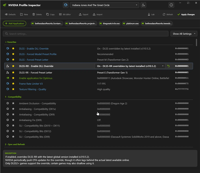The image size is (200, 173).
Task: Click gear icon on Antialiasing - Compatibility (DX9) row
Action: pyautogui.click(x=8, y=114)
